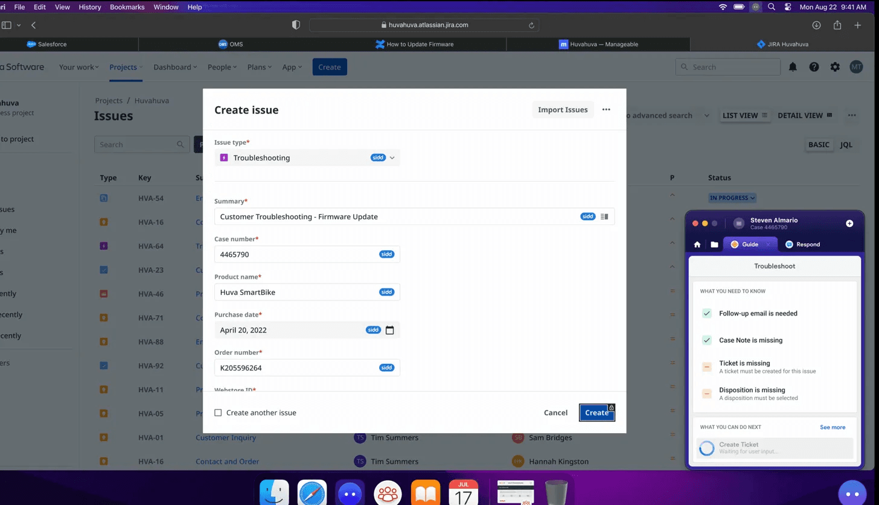
Task: Open Trash in the Dock
Action: [x=555, y=493]
